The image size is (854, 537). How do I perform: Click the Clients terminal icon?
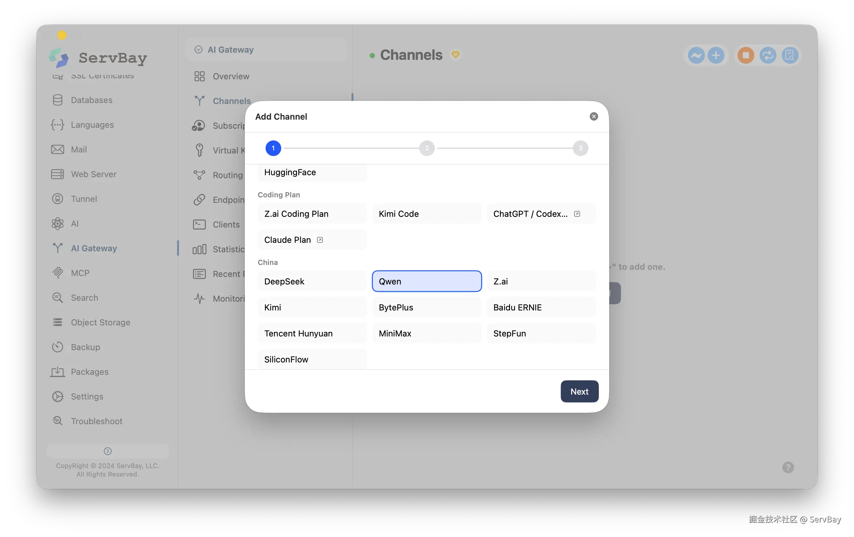199,225
